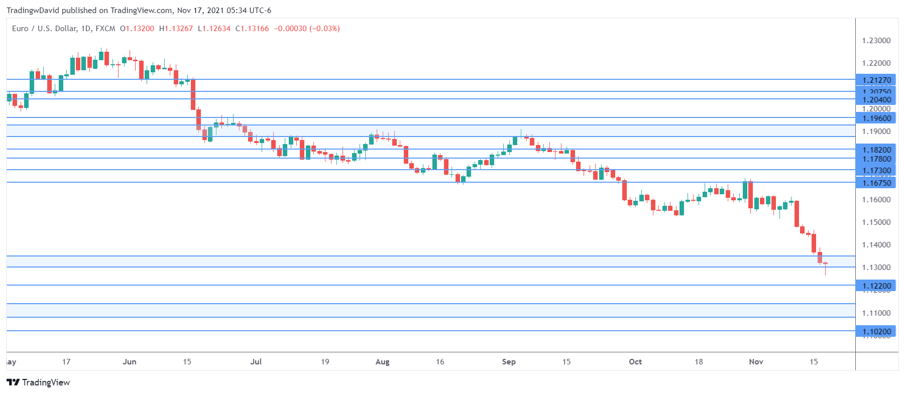Click the 1.19600 price level tag
The width and height of the screenshot is (905, 394).
(876, 118)
